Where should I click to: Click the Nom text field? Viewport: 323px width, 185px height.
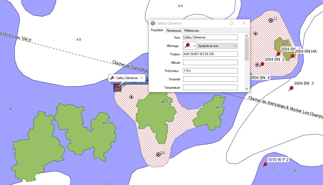[210, 37]
